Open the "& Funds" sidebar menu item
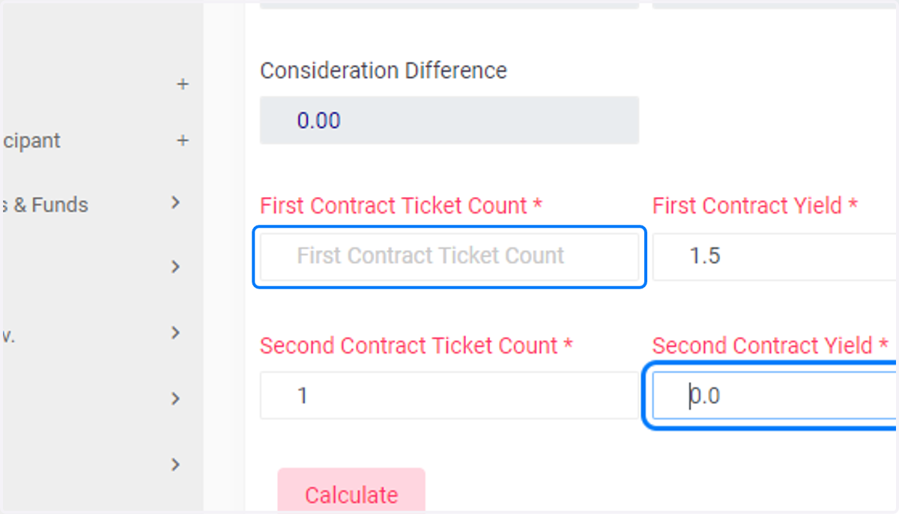 click(44, 205)
